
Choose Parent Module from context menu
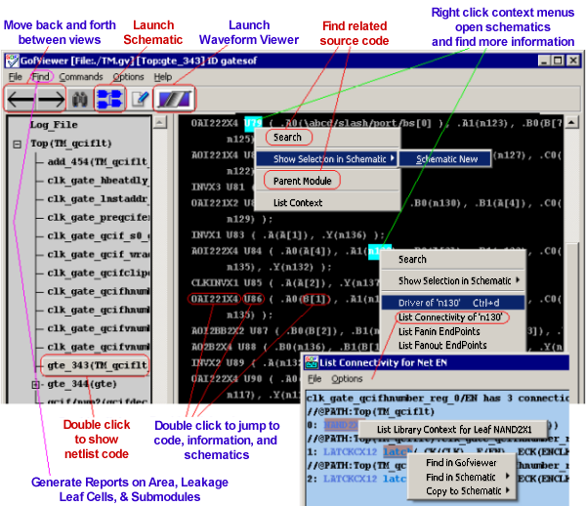[x=303, y=180]
